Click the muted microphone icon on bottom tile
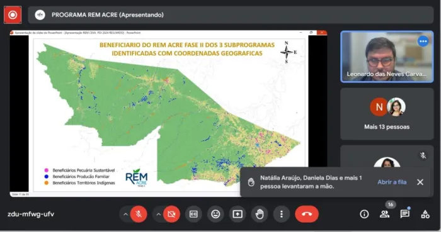This screenshot has width=441, height=232. (423, 155)
